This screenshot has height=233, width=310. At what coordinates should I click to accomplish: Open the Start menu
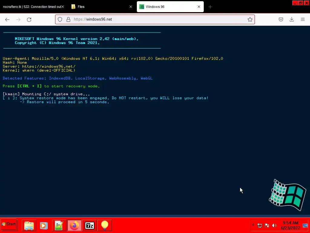point(9,224)
